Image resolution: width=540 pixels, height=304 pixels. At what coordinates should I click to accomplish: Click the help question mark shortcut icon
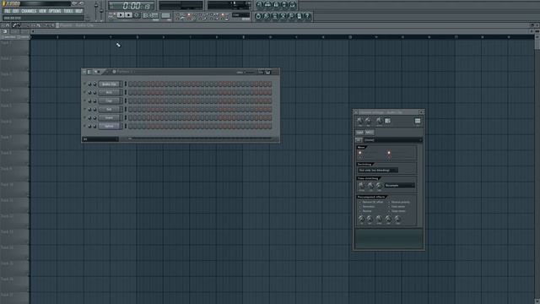pyautogui.click(x=307, y=16)
